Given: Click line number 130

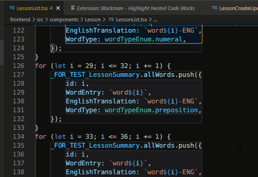Looking at the screenshot, I should (19, 101).
